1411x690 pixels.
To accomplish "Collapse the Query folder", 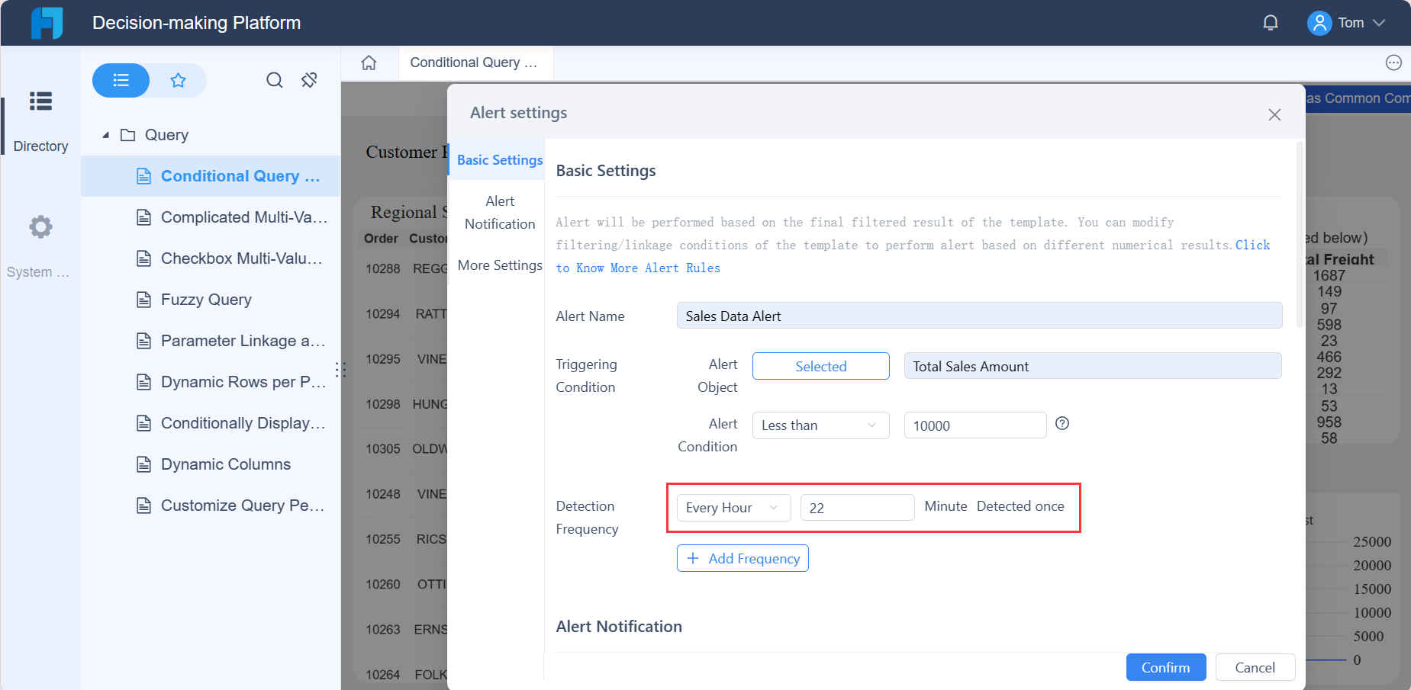I will (107, 135).
